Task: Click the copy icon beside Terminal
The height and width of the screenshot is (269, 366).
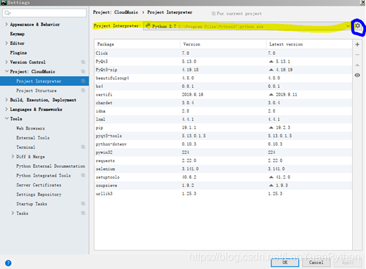Action: click(x=83, y=147)
